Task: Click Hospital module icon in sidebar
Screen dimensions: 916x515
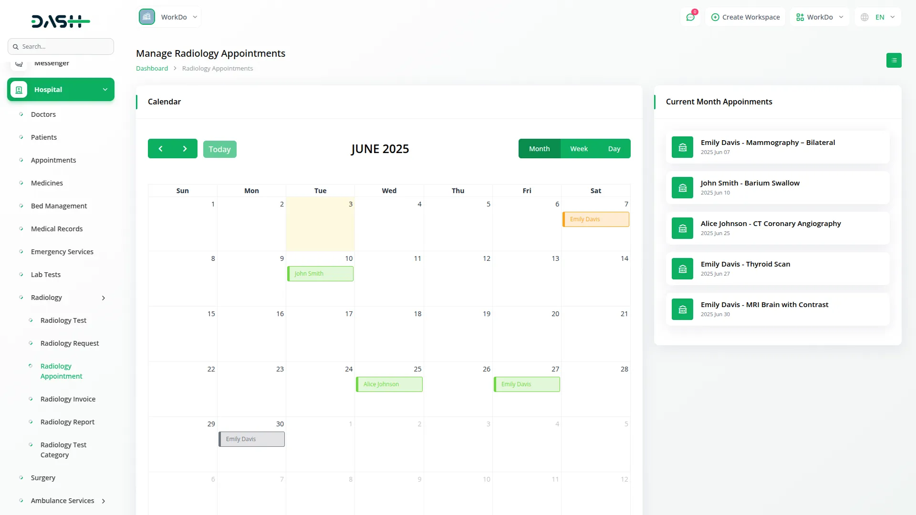Action: [x=19, y=90]
